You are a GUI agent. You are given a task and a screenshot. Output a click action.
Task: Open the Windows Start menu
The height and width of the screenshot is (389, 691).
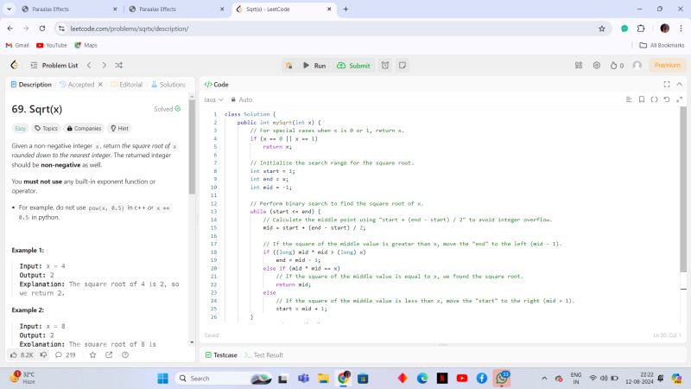pos(163,379)
